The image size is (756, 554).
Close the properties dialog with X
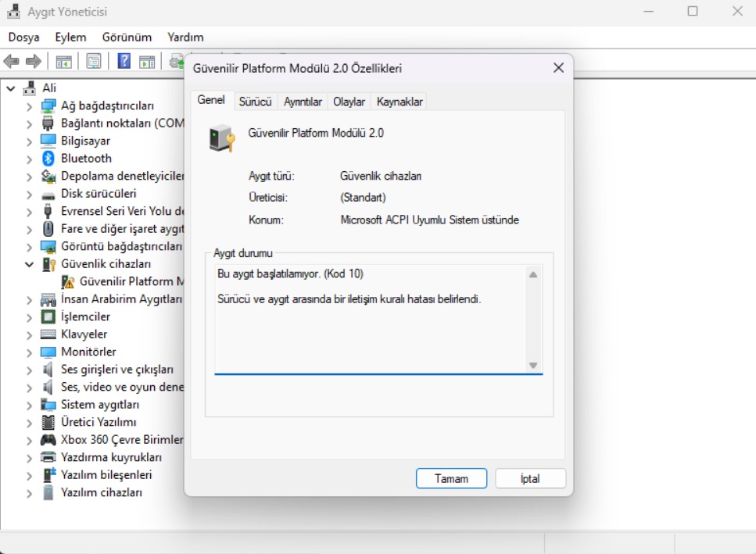click(558, 68)
